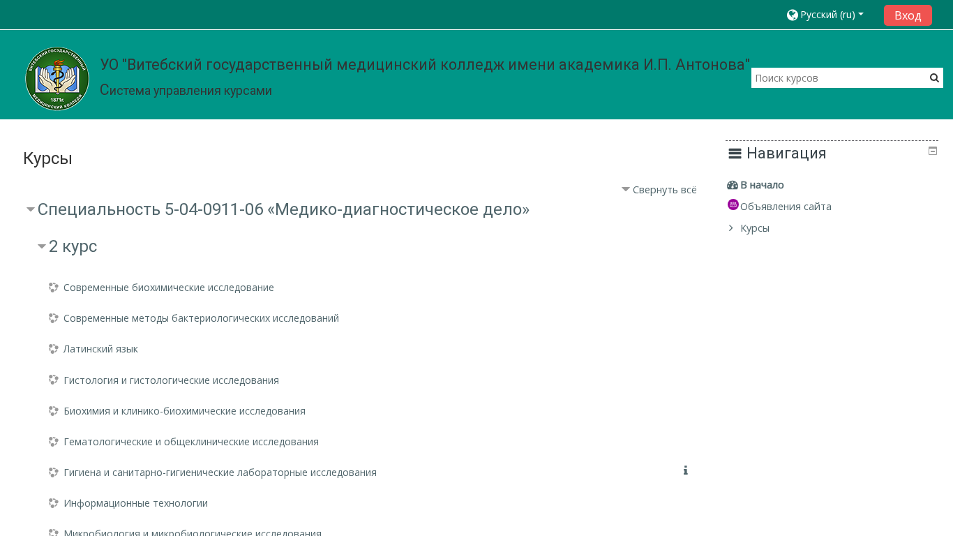Click the search magnifier icon
Image resolution: width=953 pixels, height=536 pixels.
coord(935,77)
